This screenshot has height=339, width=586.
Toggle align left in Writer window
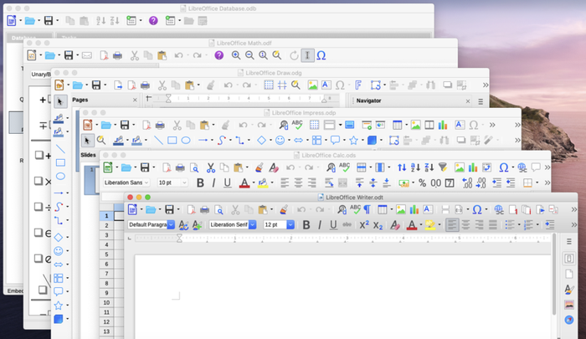452,224
